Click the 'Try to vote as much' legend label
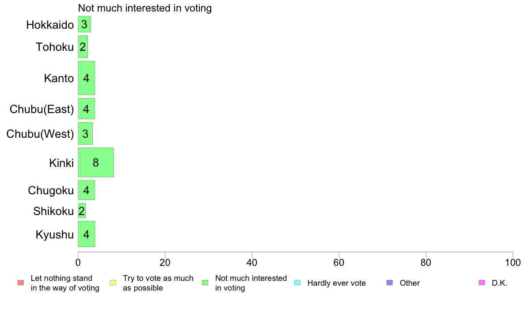Viewport: 525px width, 325px height. pos(158,278)
